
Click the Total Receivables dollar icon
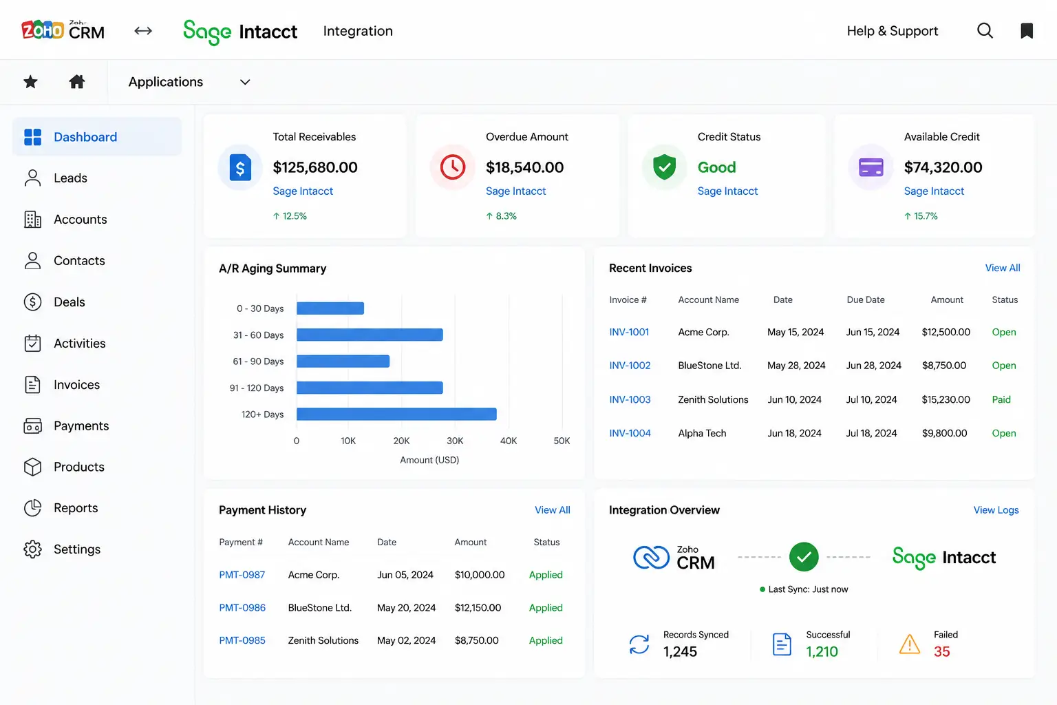click(240, 167)
